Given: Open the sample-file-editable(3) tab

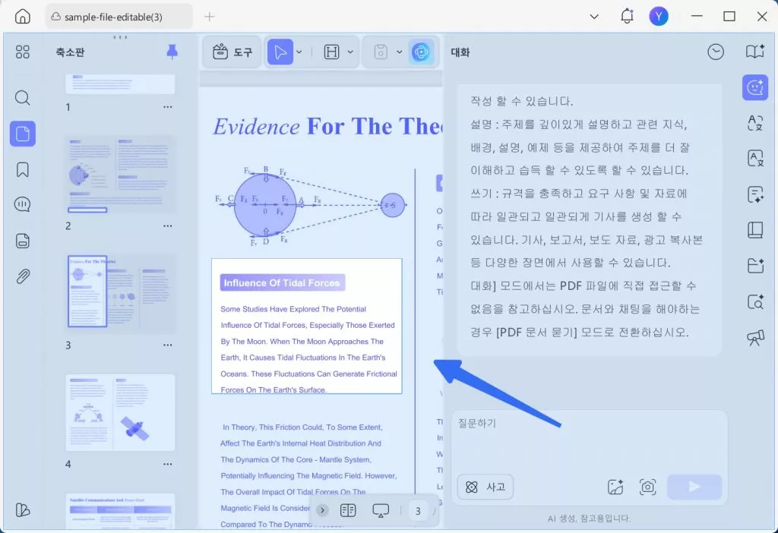Looking at the screenshot, I should (x=119, y=17).
